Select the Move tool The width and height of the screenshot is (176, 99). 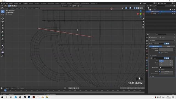pyautogui.click(x=2, y=18)
